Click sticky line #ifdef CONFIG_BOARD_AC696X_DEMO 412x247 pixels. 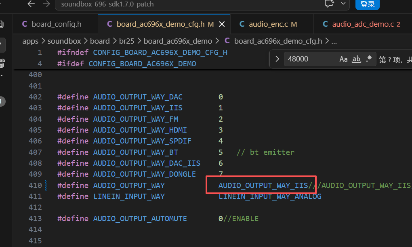[x=127, y=64]
